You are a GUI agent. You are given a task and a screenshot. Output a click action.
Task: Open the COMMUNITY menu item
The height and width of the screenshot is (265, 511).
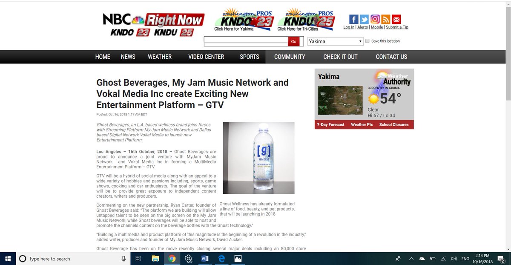(290, 57)
